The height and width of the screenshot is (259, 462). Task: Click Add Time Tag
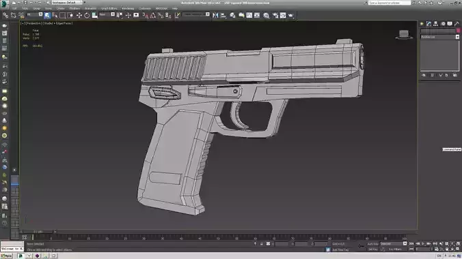click(x=340, y=249)
